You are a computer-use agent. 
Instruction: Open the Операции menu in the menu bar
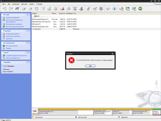pos(16,4)
